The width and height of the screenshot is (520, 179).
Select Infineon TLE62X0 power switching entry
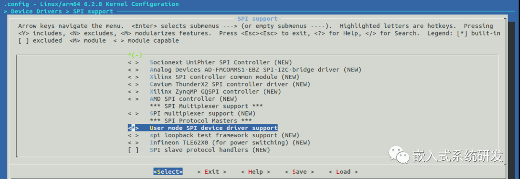(230, 143)
